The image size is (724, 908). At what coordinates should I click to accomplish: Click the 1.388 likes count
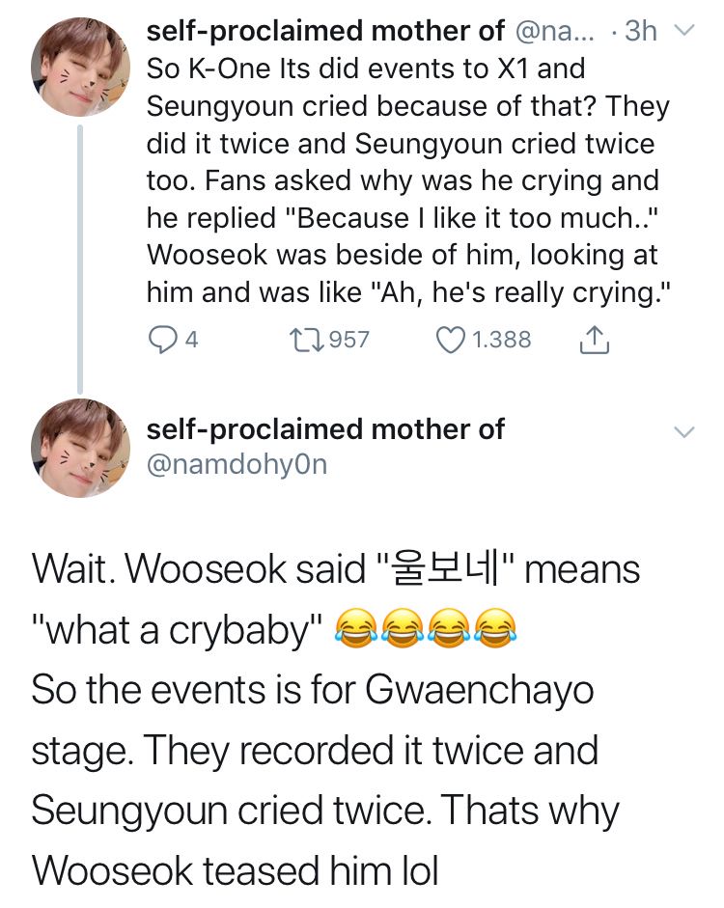pos(500,339)
